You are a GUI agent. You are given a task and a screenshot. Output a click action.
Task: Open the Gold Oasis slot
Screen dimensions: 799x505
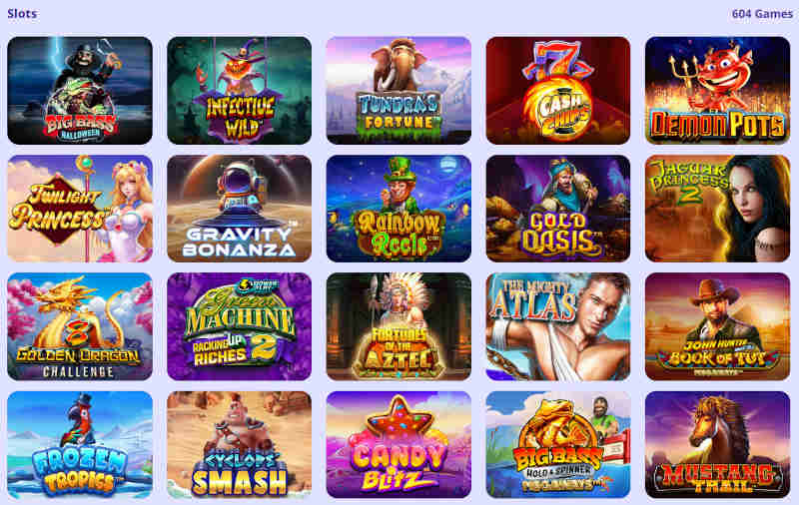[558, 209]
